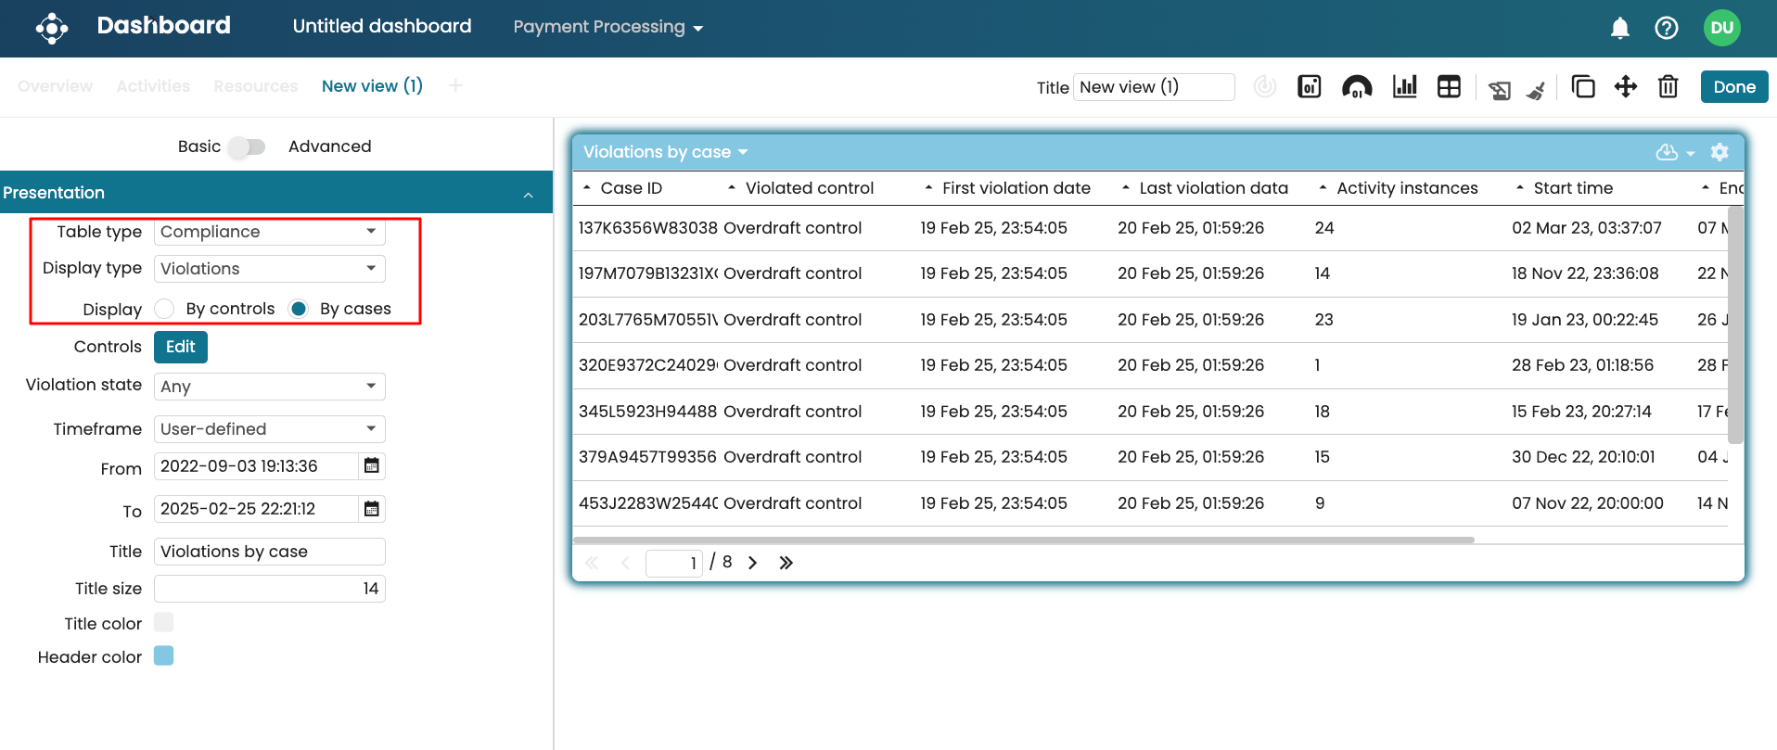Toggle Basic/Advanced mode switch

pos(247,146)
